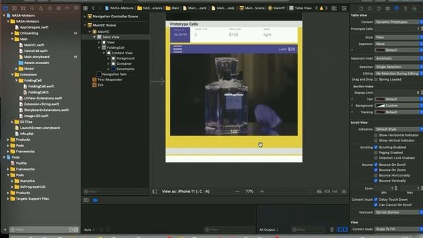Toggle Scrolling Enabled checkbox
This screenshot has height=238, width=423.
(x=376, y=147)
